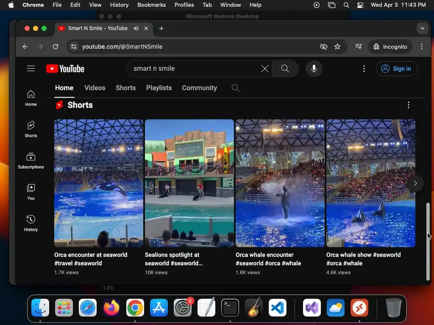Open the "Sealions spotlight at seaworld" title
This screenshot has width=434, height=325.
[173, 259]
